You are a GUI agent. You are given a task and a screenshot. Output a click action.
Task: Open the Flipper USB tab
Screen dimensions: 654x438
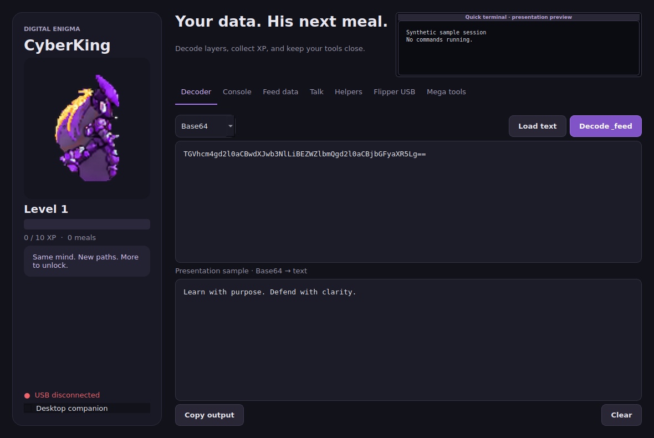tap(394, 92)
